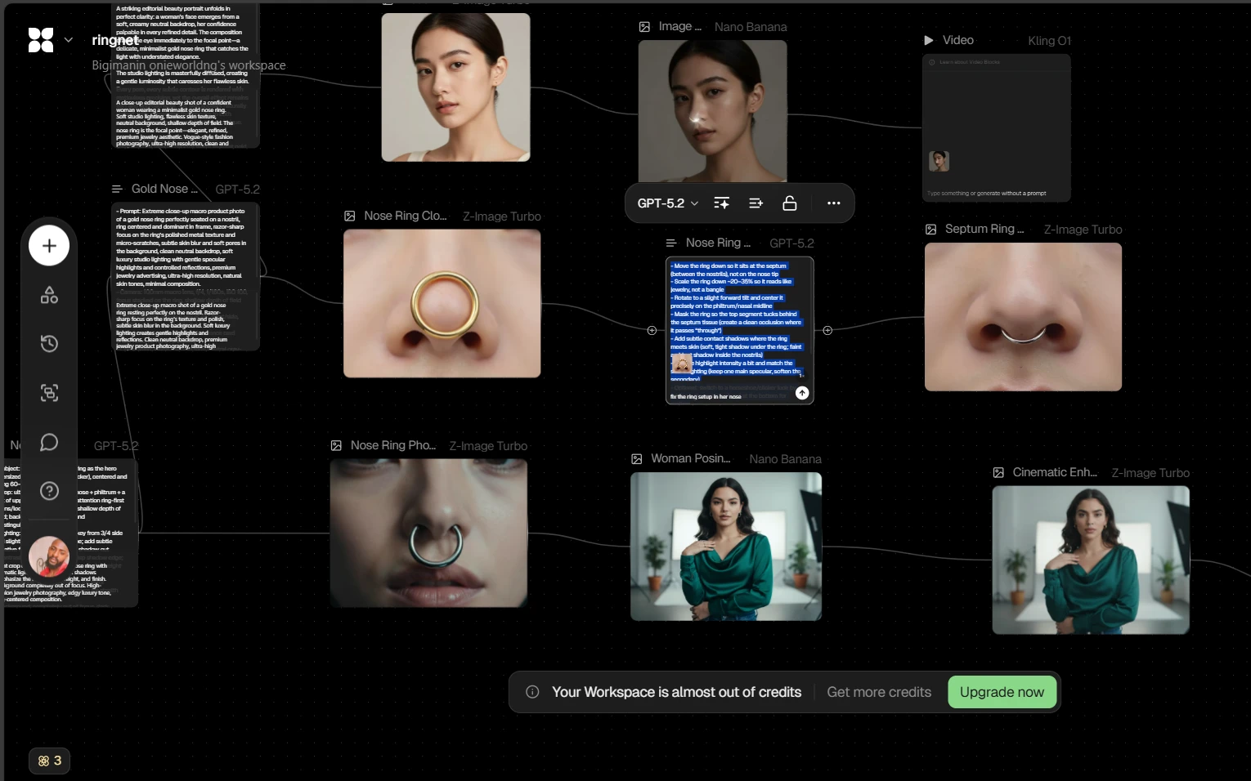Open the GPT-5.2 model dropdown in the toolbar
This screenshot has height=781, width=1251.
click(x=667, y=203)
